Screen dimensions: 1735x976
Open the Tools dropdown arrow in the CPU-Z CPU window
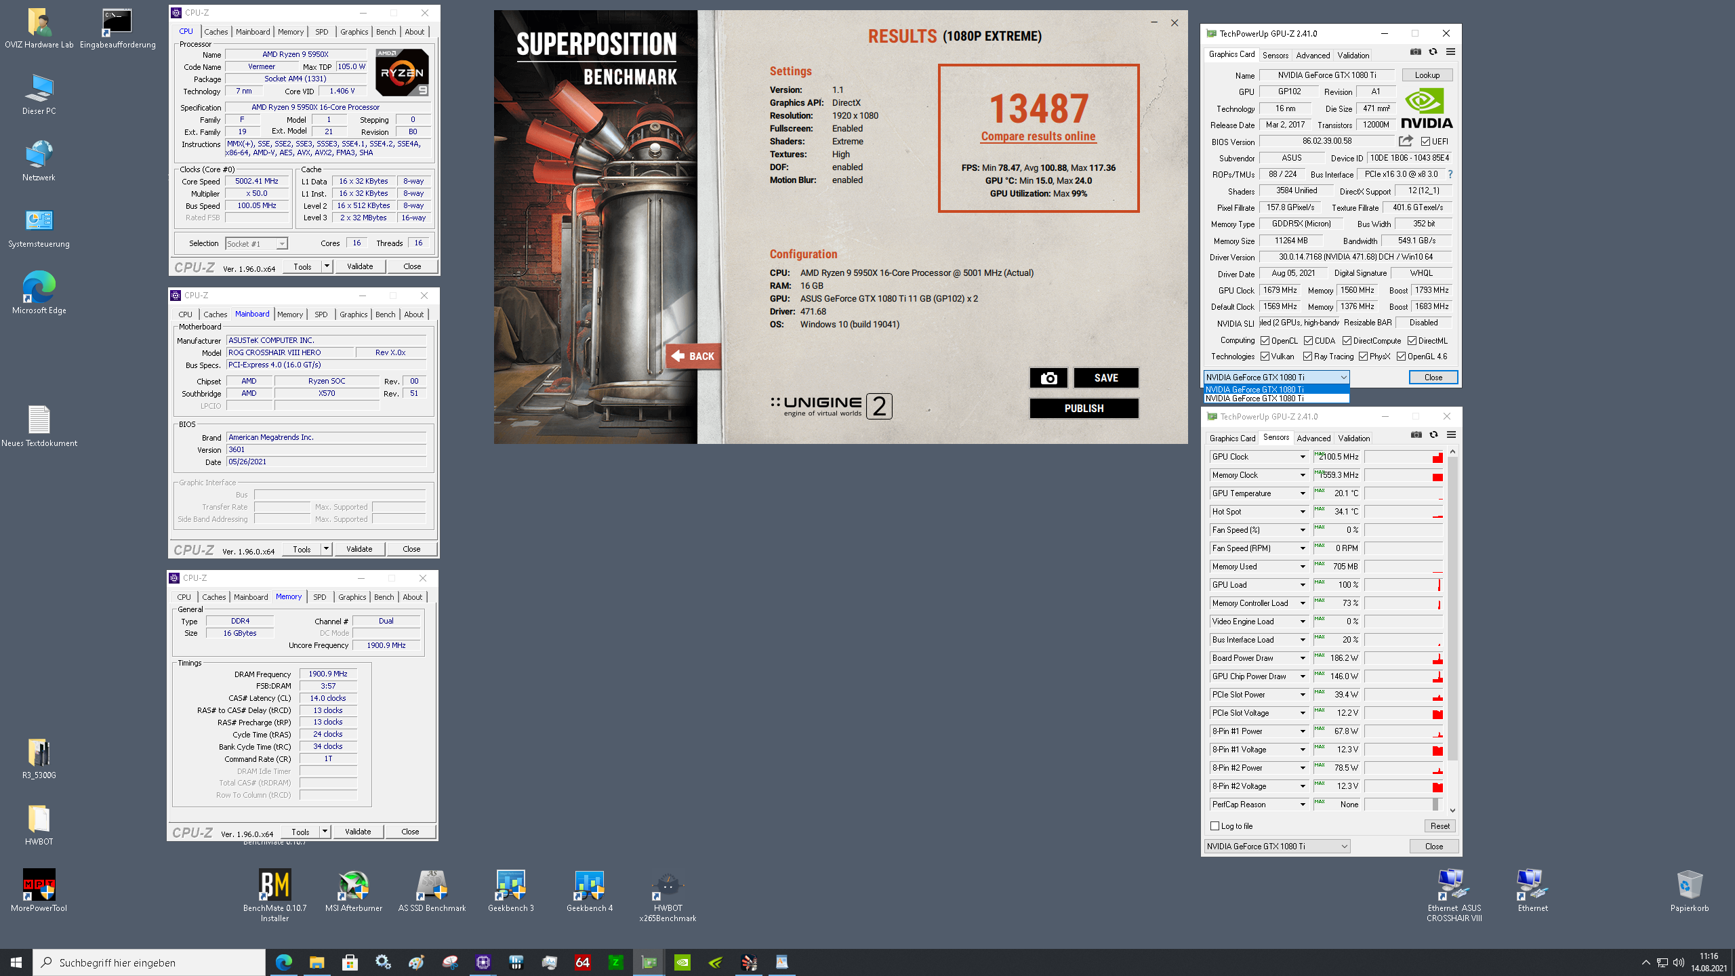click(327, 266)
